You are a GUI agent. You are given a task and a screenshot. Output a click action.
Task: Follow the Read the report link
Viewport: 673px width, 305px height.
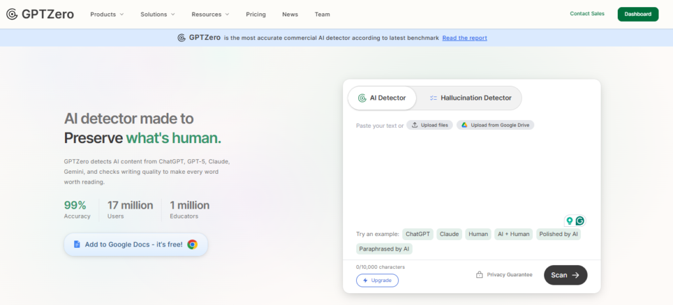465,37
